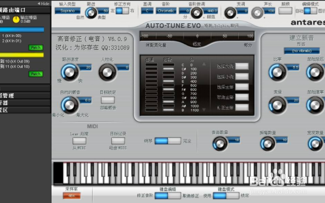This screenshot has width=325, height=203.
Task: Click the 声长 throat length knob
Action: click(257, 13)
